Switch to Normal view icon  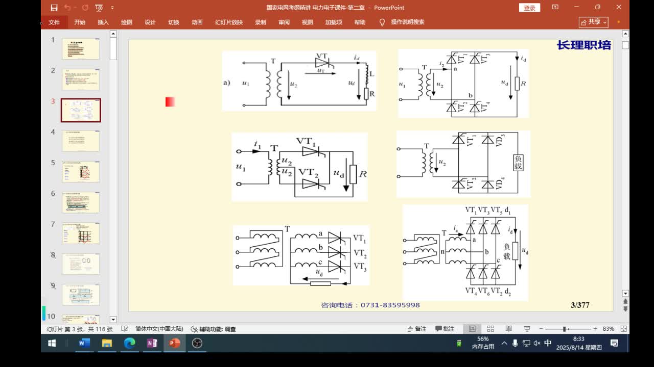472,329
